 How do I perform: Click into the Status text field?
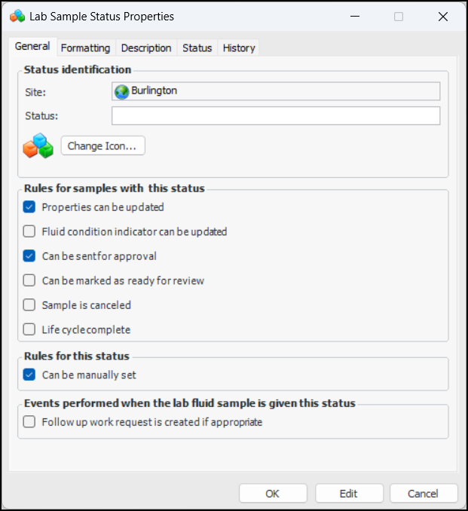pyautogui.click(x=276, y=115)
